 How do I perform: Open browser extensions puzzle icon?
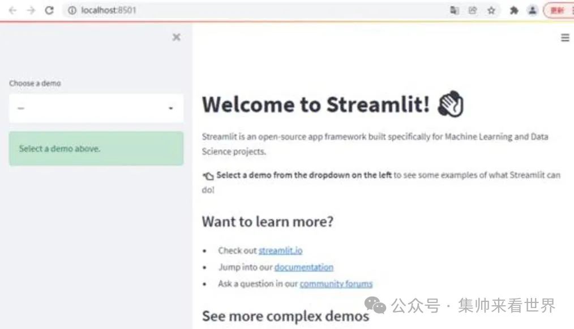point(514,10)
